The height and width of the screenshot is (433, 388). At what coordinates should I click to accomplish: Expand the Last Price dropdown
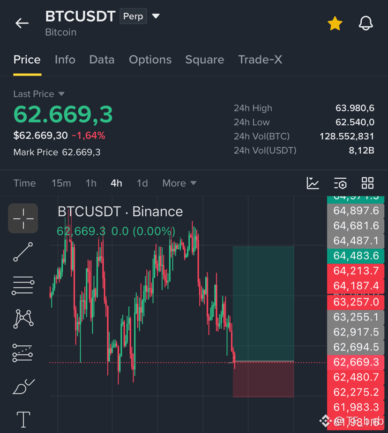pos(39,94)
